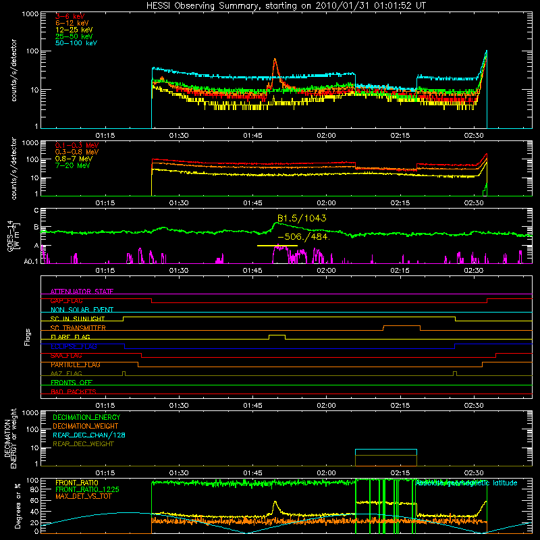Click the HESSI Observing Summary plot title
Image resolution: width=540 pixels, height=540 pixels.
click(x=286, y=5)
